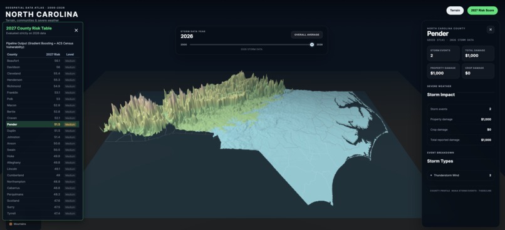The image size is (505, 230).
Task: Select the Macon county row
Action: [43, 106]
